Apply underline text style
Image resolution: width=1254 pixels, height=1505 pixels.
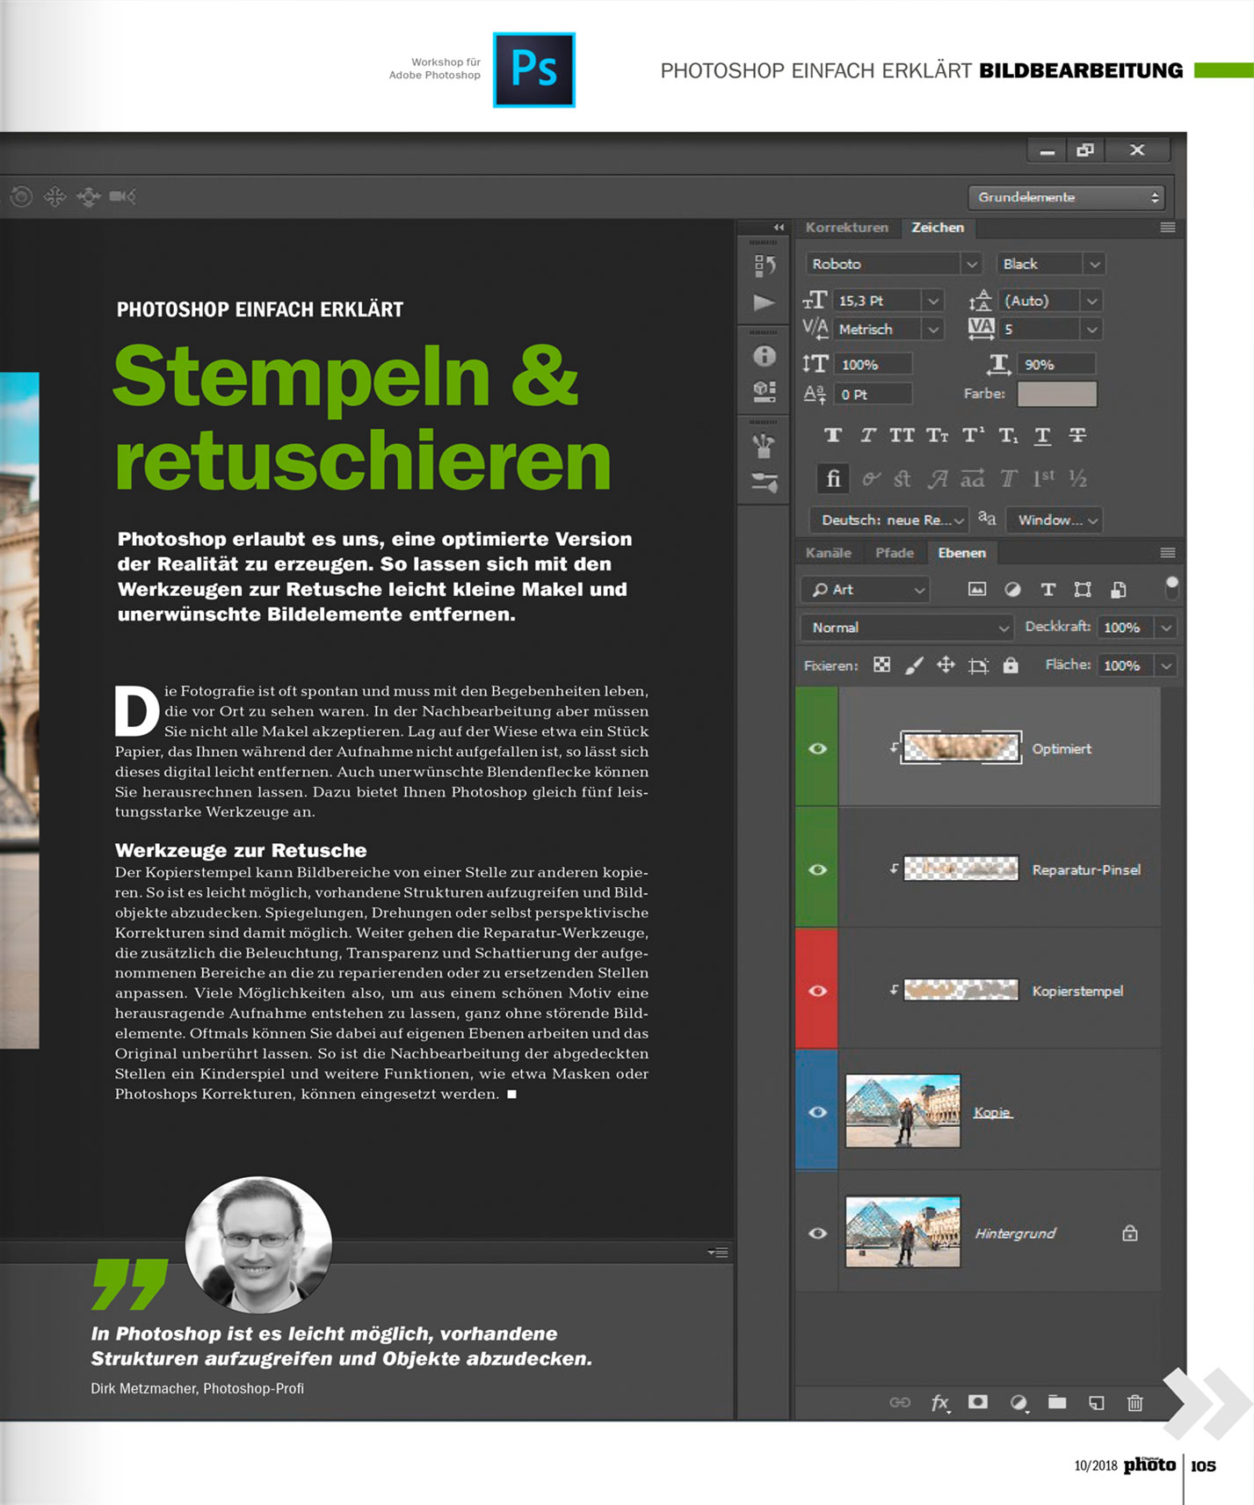click(x=1042, y=435)
